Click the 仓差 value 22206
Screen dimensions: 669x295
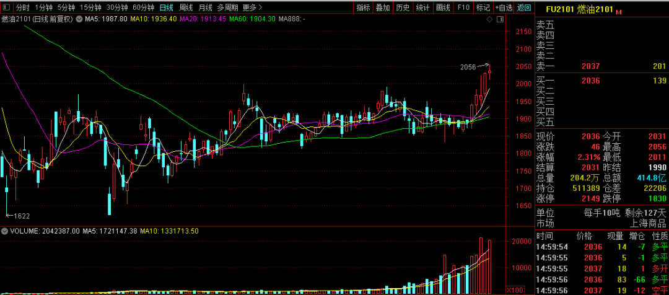pyautogui.click(x=654, y=188)
